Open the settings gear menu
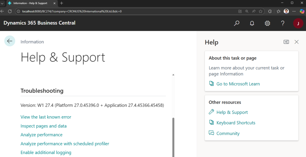The width and height of the screenshot is (306, 157). click(267, 23)
